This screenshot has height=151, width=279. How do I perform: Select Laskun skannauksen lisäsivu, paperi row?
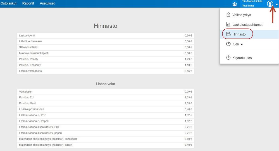click(x=106, y=133)
